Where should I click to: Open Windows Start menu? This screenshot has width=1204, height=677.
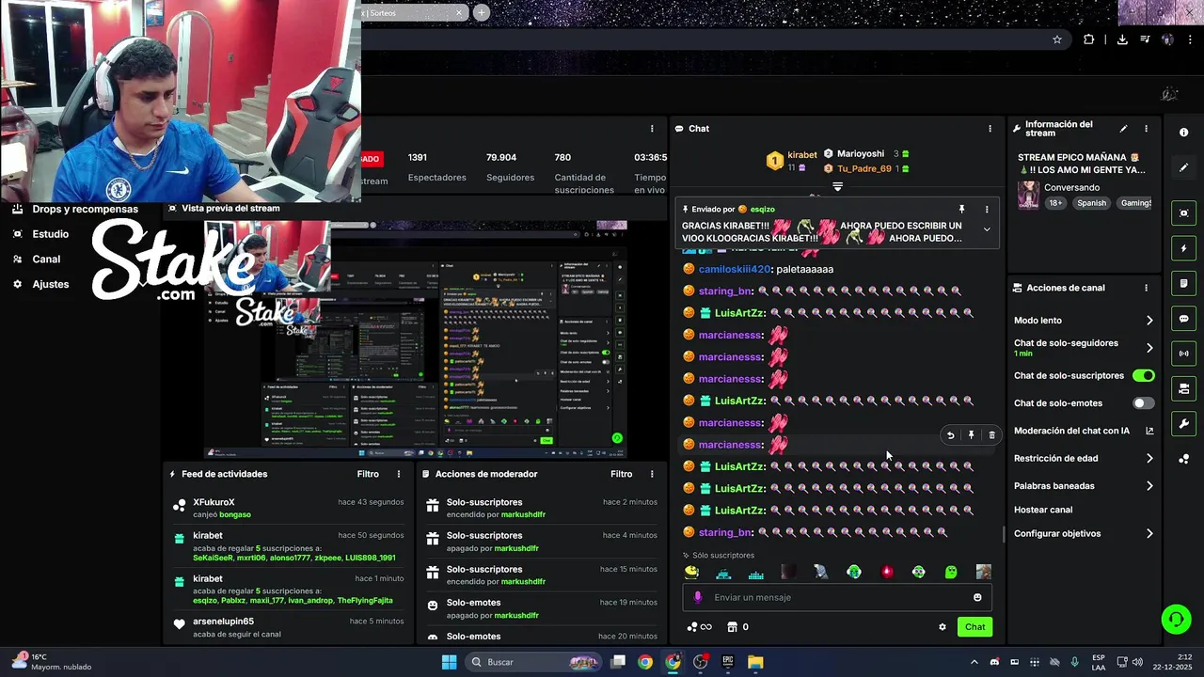[449, 662]
